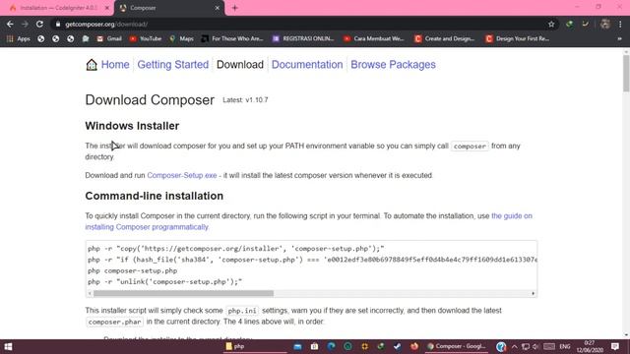Open the Getting Started page
This screenshot has height=354, width=630.
[173, 65]
